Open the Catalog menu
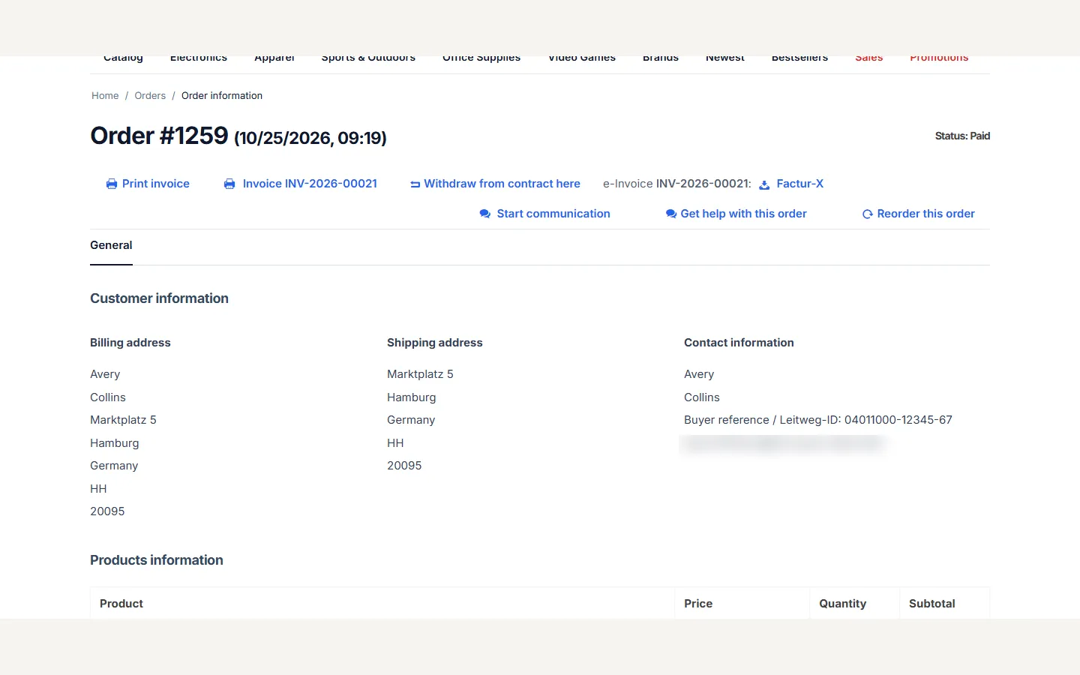This screenshot has width=1080, height=675. tap(123, 58)
